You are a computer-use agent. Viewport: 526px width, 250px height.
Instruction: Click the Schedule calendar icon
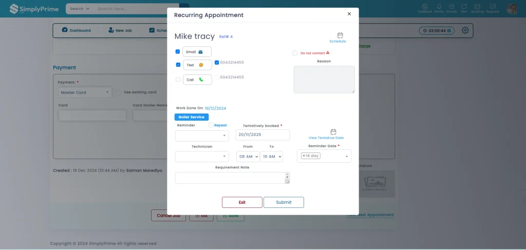[340, 35]
